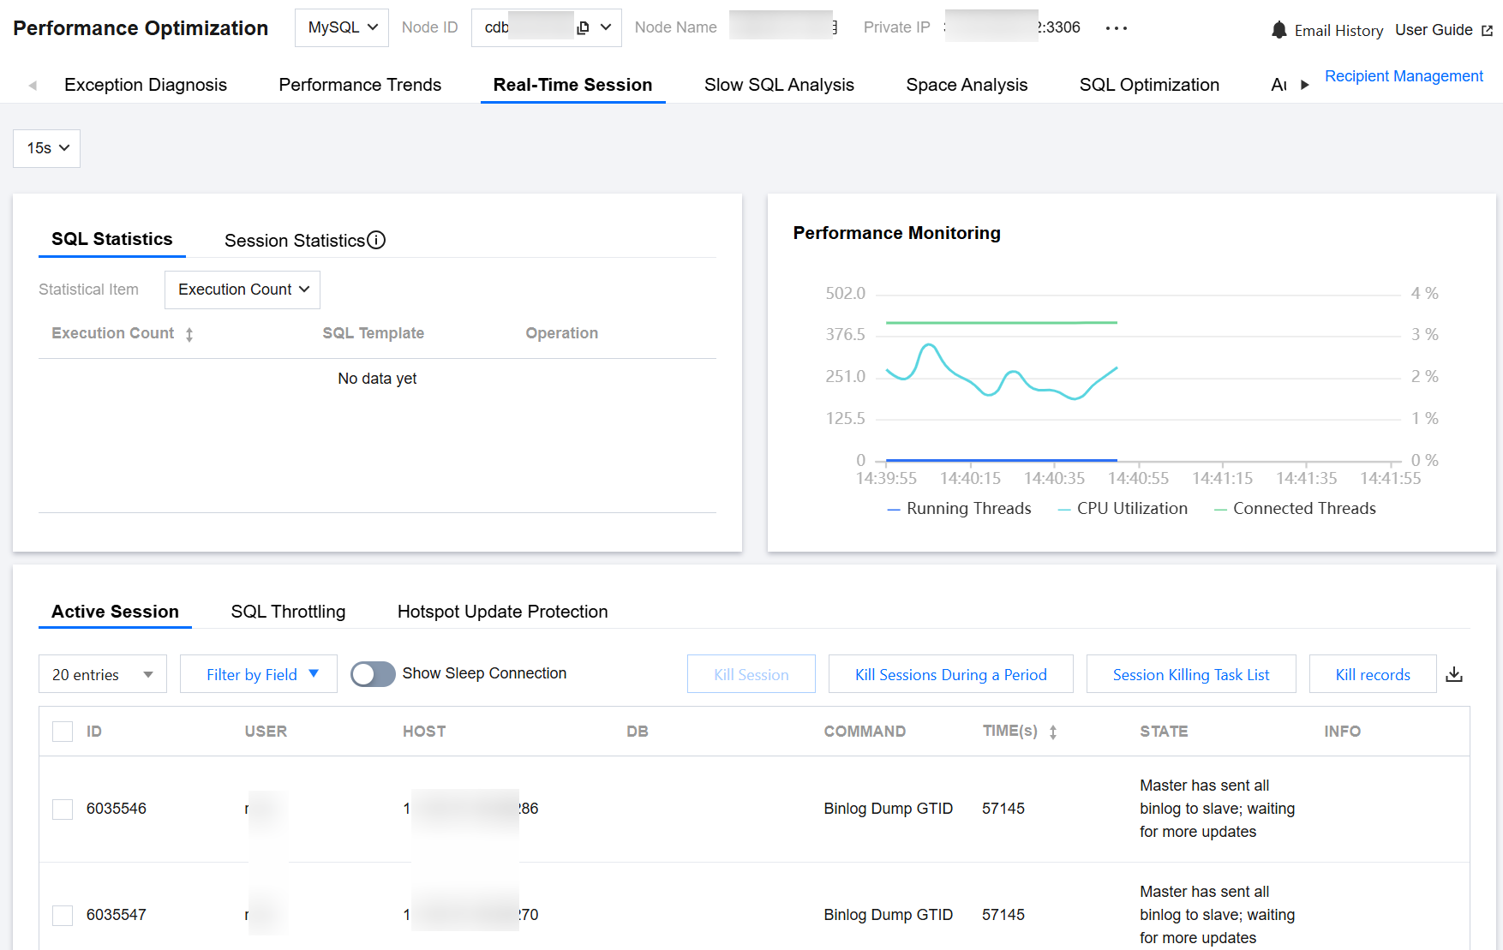Check the select-all sessions header checkbox
This screenshot has height=950, width=1503.
coord(63,732)
